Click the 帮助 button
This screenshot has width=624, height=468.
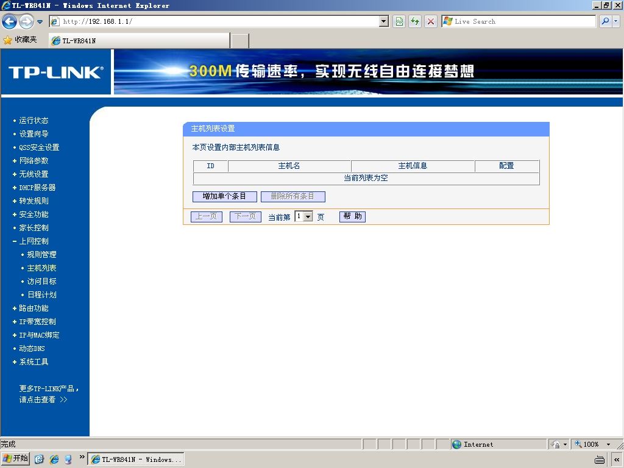353,216
